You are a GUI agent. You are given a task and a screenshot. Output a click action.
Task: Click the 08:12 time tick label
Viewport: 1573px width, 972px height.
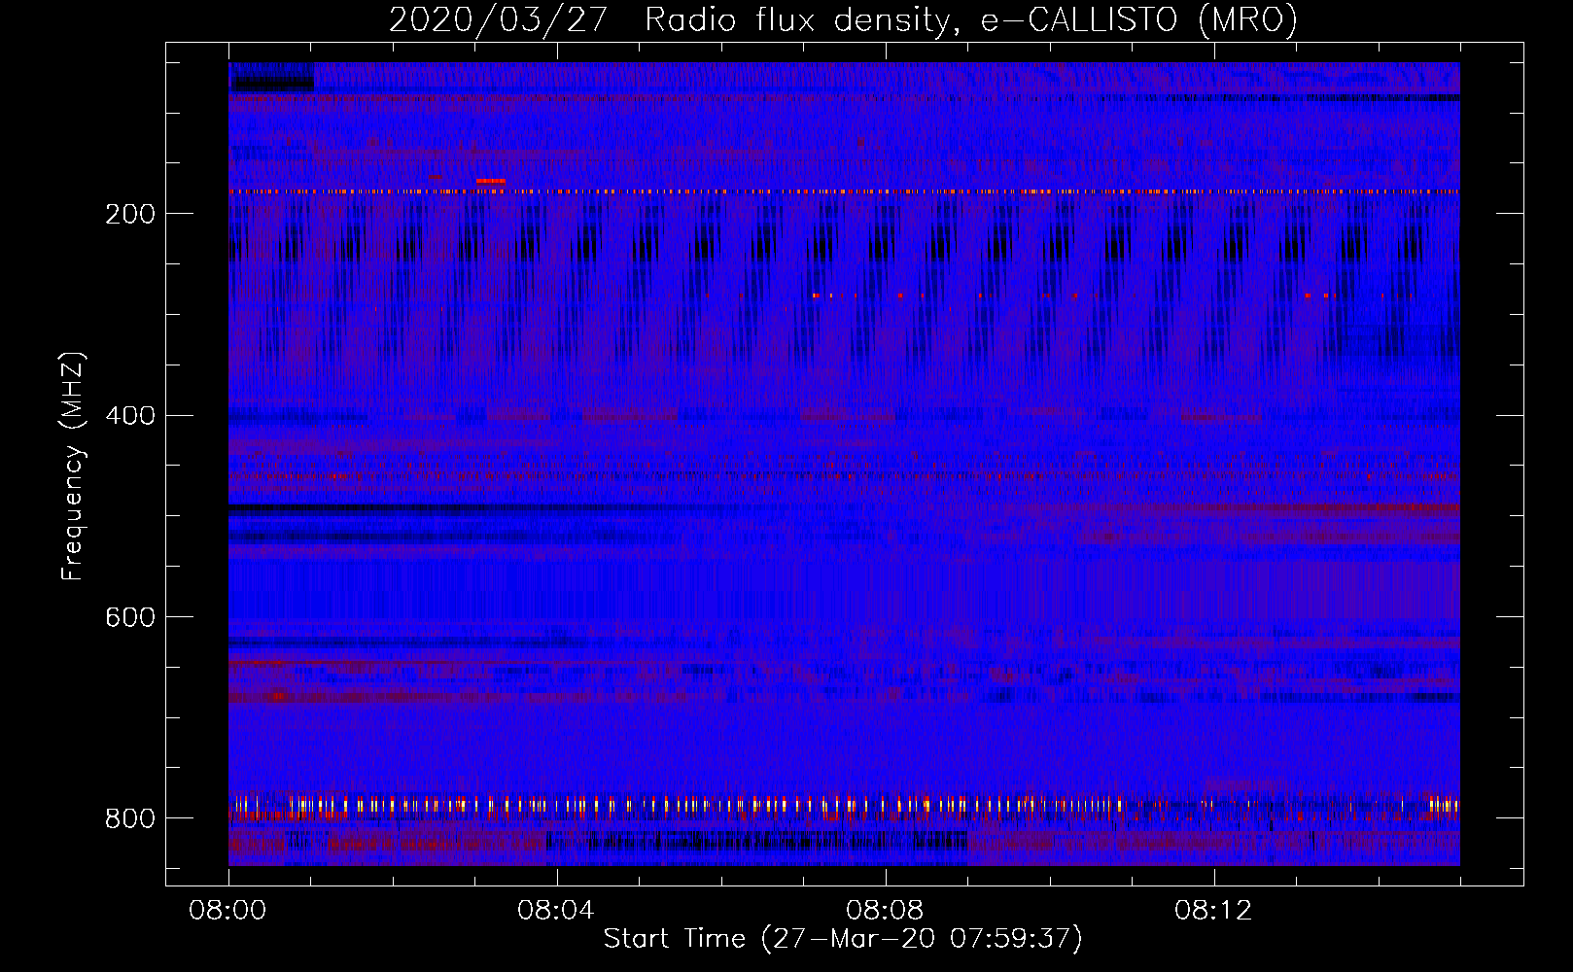click(1213, 911)
